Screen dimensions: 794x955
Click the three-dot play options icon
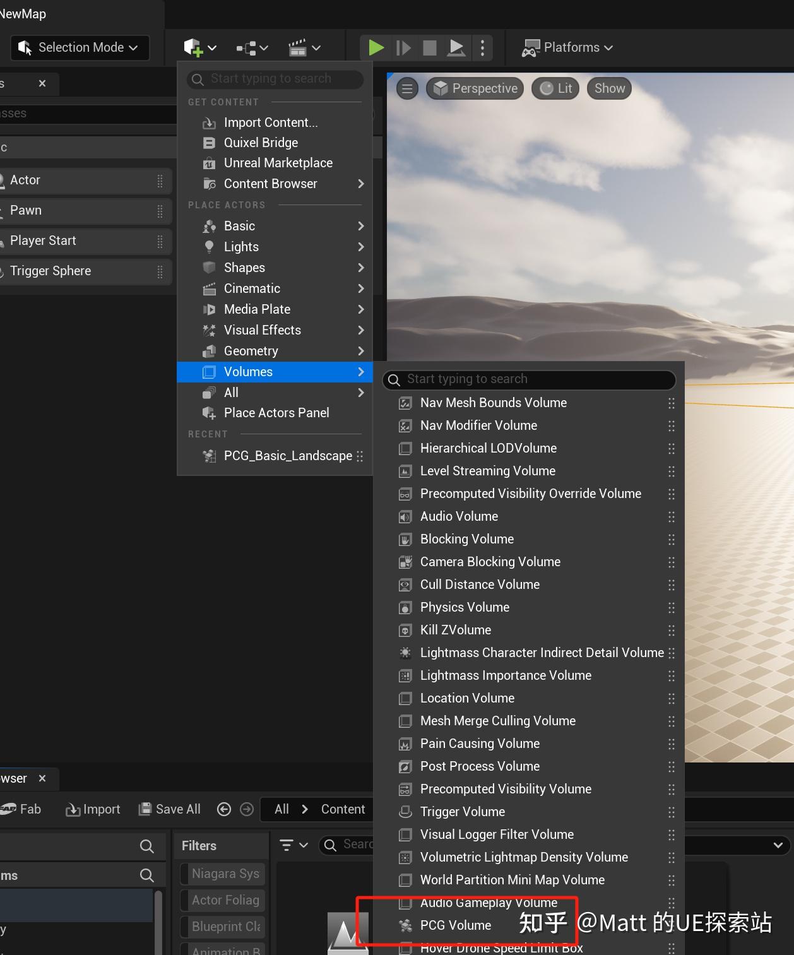point(482,48)
